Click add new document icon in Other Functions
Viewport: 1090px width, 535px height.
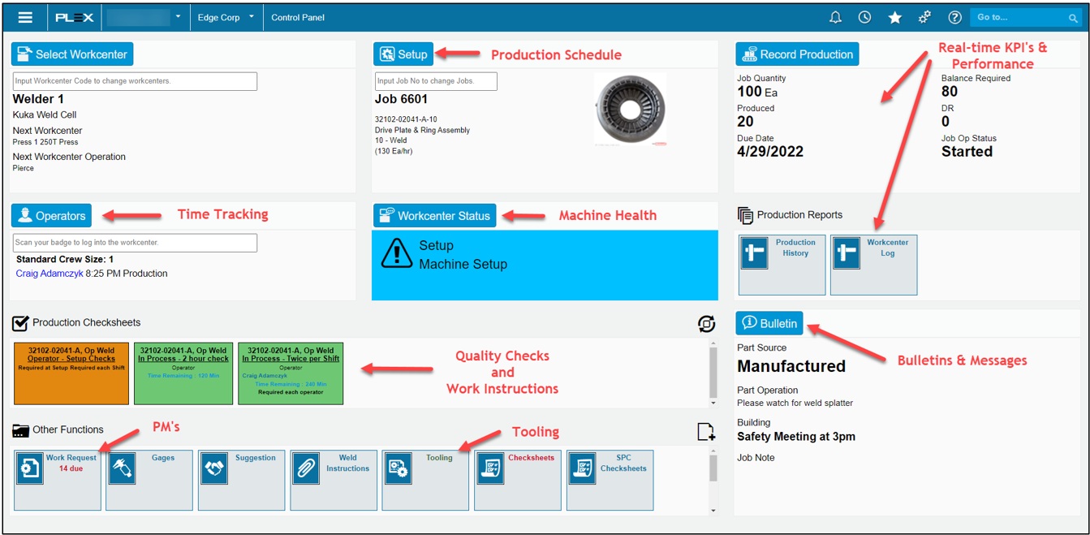point(706,432)
